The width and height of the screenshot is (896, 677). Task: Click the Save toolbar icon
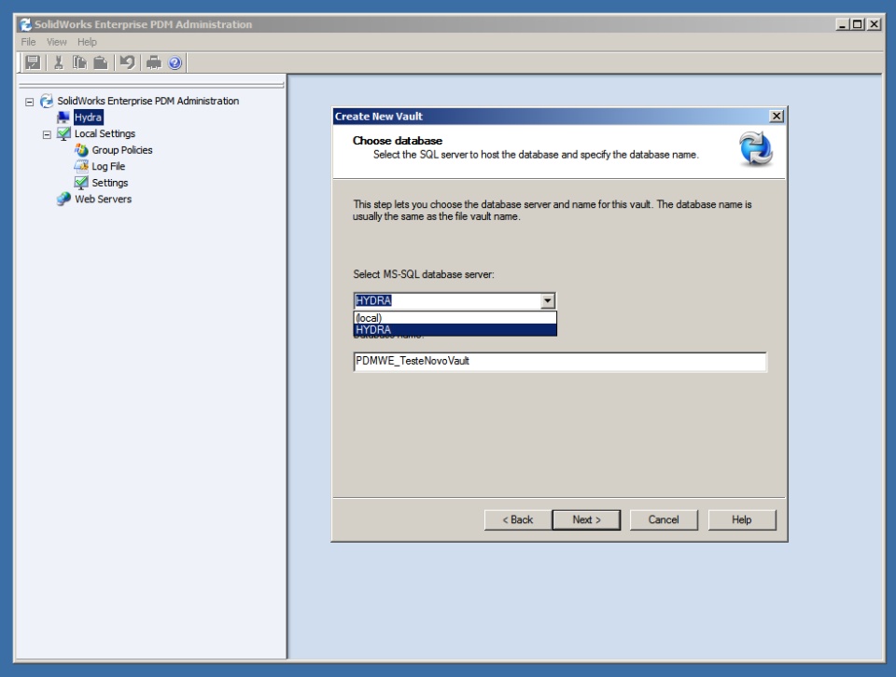[x=34, y=62]
